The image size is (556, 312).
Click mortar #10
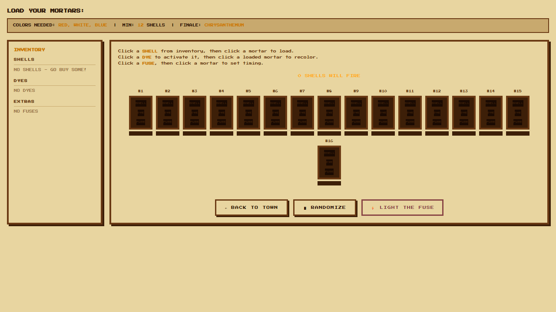(x=383, y=113)
